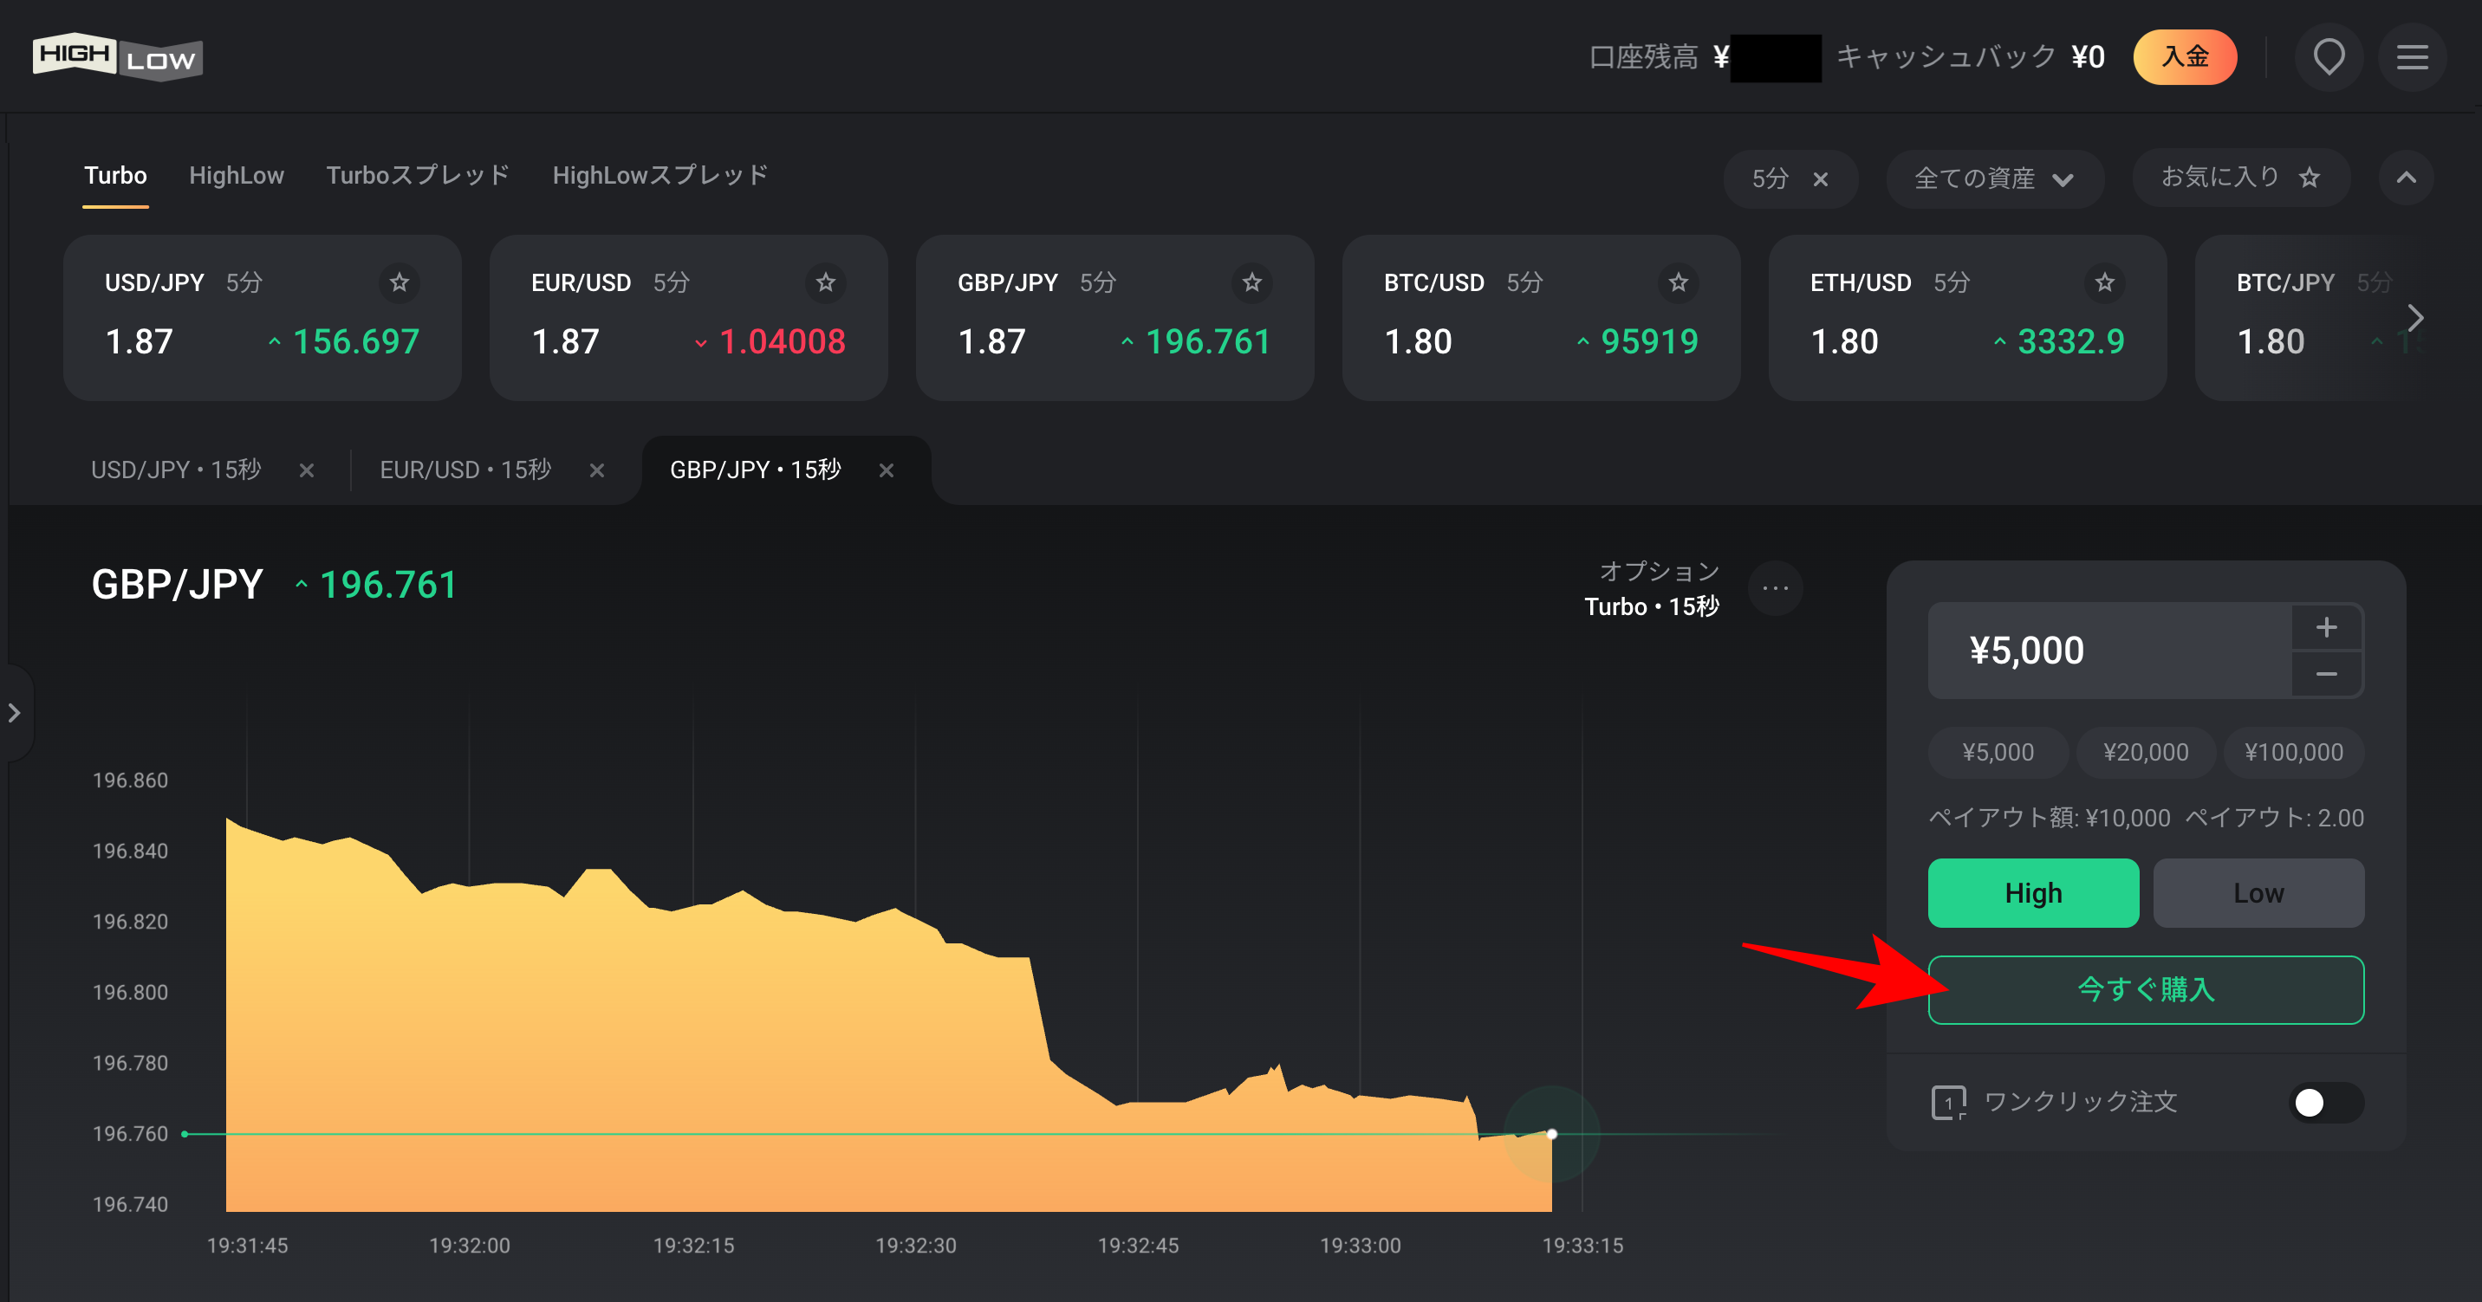Click the ペイアウト額: ¥10,000 text

[x=2049, y=818]
